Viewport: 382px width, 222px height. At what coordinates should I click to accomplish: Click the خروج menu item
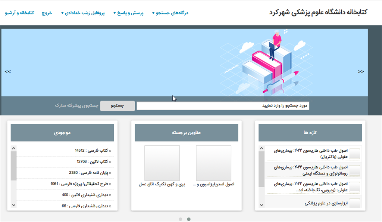[47, 13]
